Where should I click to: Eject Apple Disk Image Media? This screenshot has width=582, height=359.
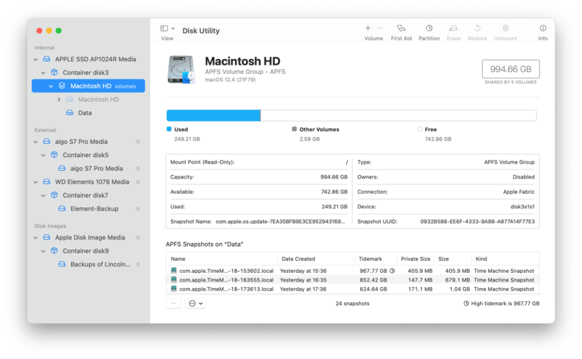coord(138,237)
